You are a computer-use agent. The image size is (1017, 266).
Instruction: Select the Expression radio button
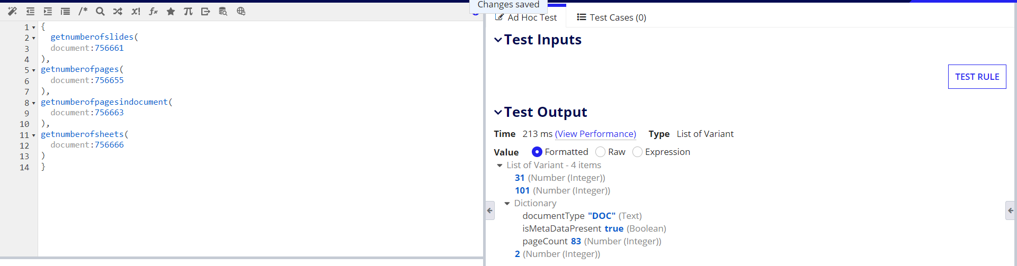tap(637, 152)
